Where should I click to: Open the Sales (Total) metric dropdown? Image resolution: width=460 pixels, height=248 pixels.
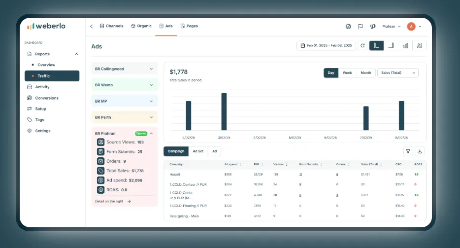(398, 73)
